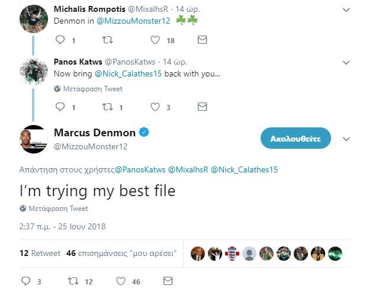Image resolution: width=366 pixels, height=288 pixels.
Task: Share Panos Katws's tweet by message
Action: click(202, 107)
